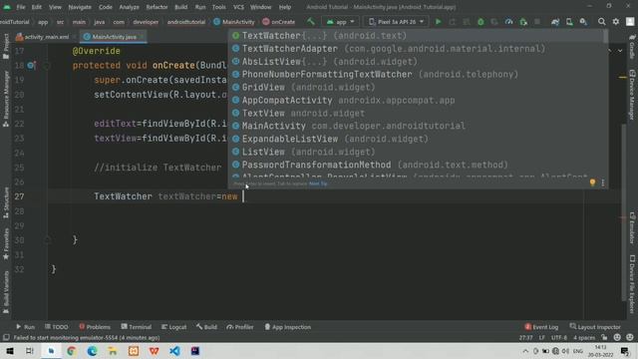Open the Refactor menu
This screenshot has height=359, width=638.
pyautogui.click(x=157, y=7)
